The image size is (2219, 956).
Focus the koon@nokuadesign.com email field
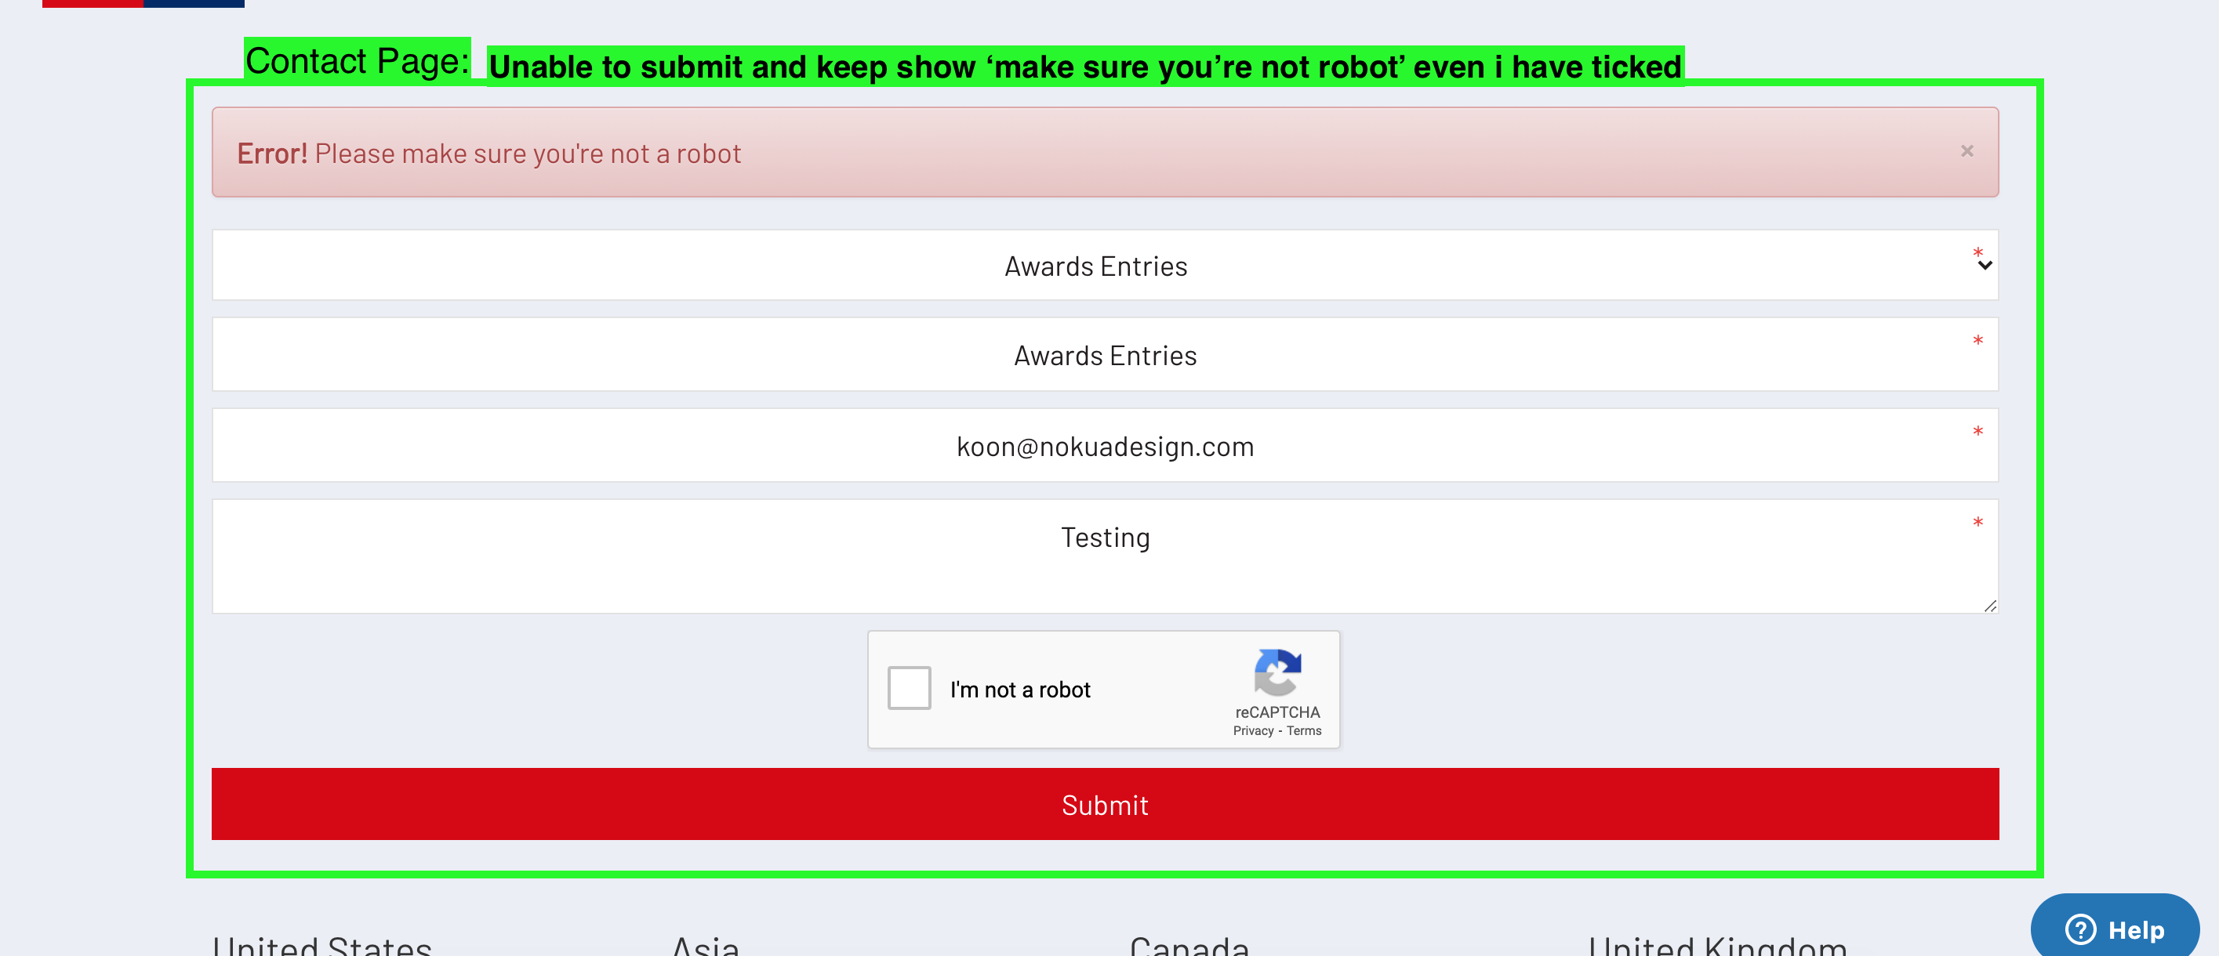click(1104, 446)
